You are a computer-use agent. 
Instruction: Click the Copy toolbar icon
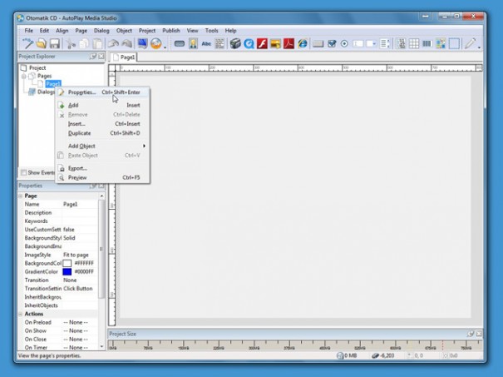pyautogui.click(x=84, y=43)
